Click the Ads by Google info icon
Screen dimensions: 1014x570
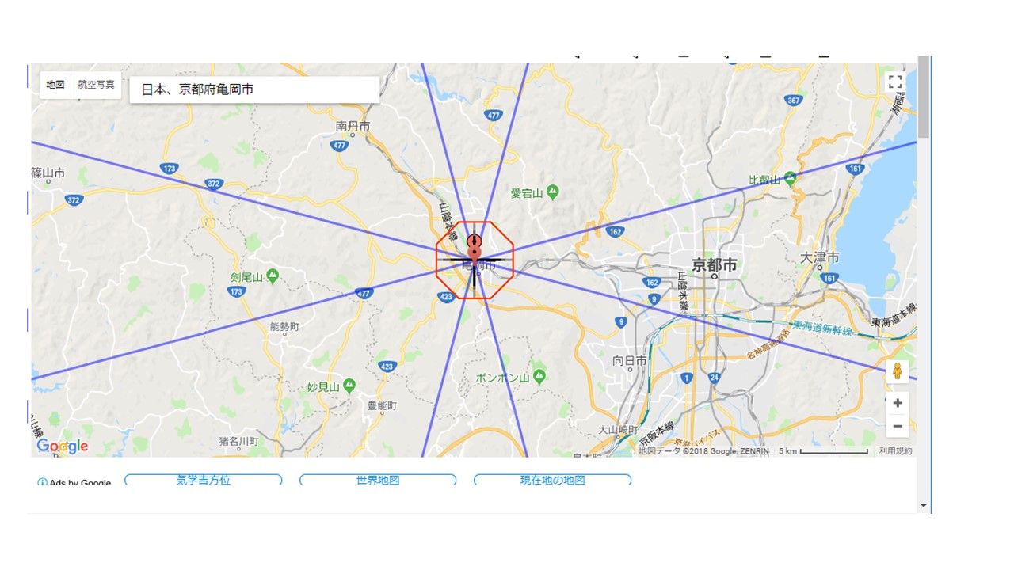pyautogui.click(x=42, y=483)
